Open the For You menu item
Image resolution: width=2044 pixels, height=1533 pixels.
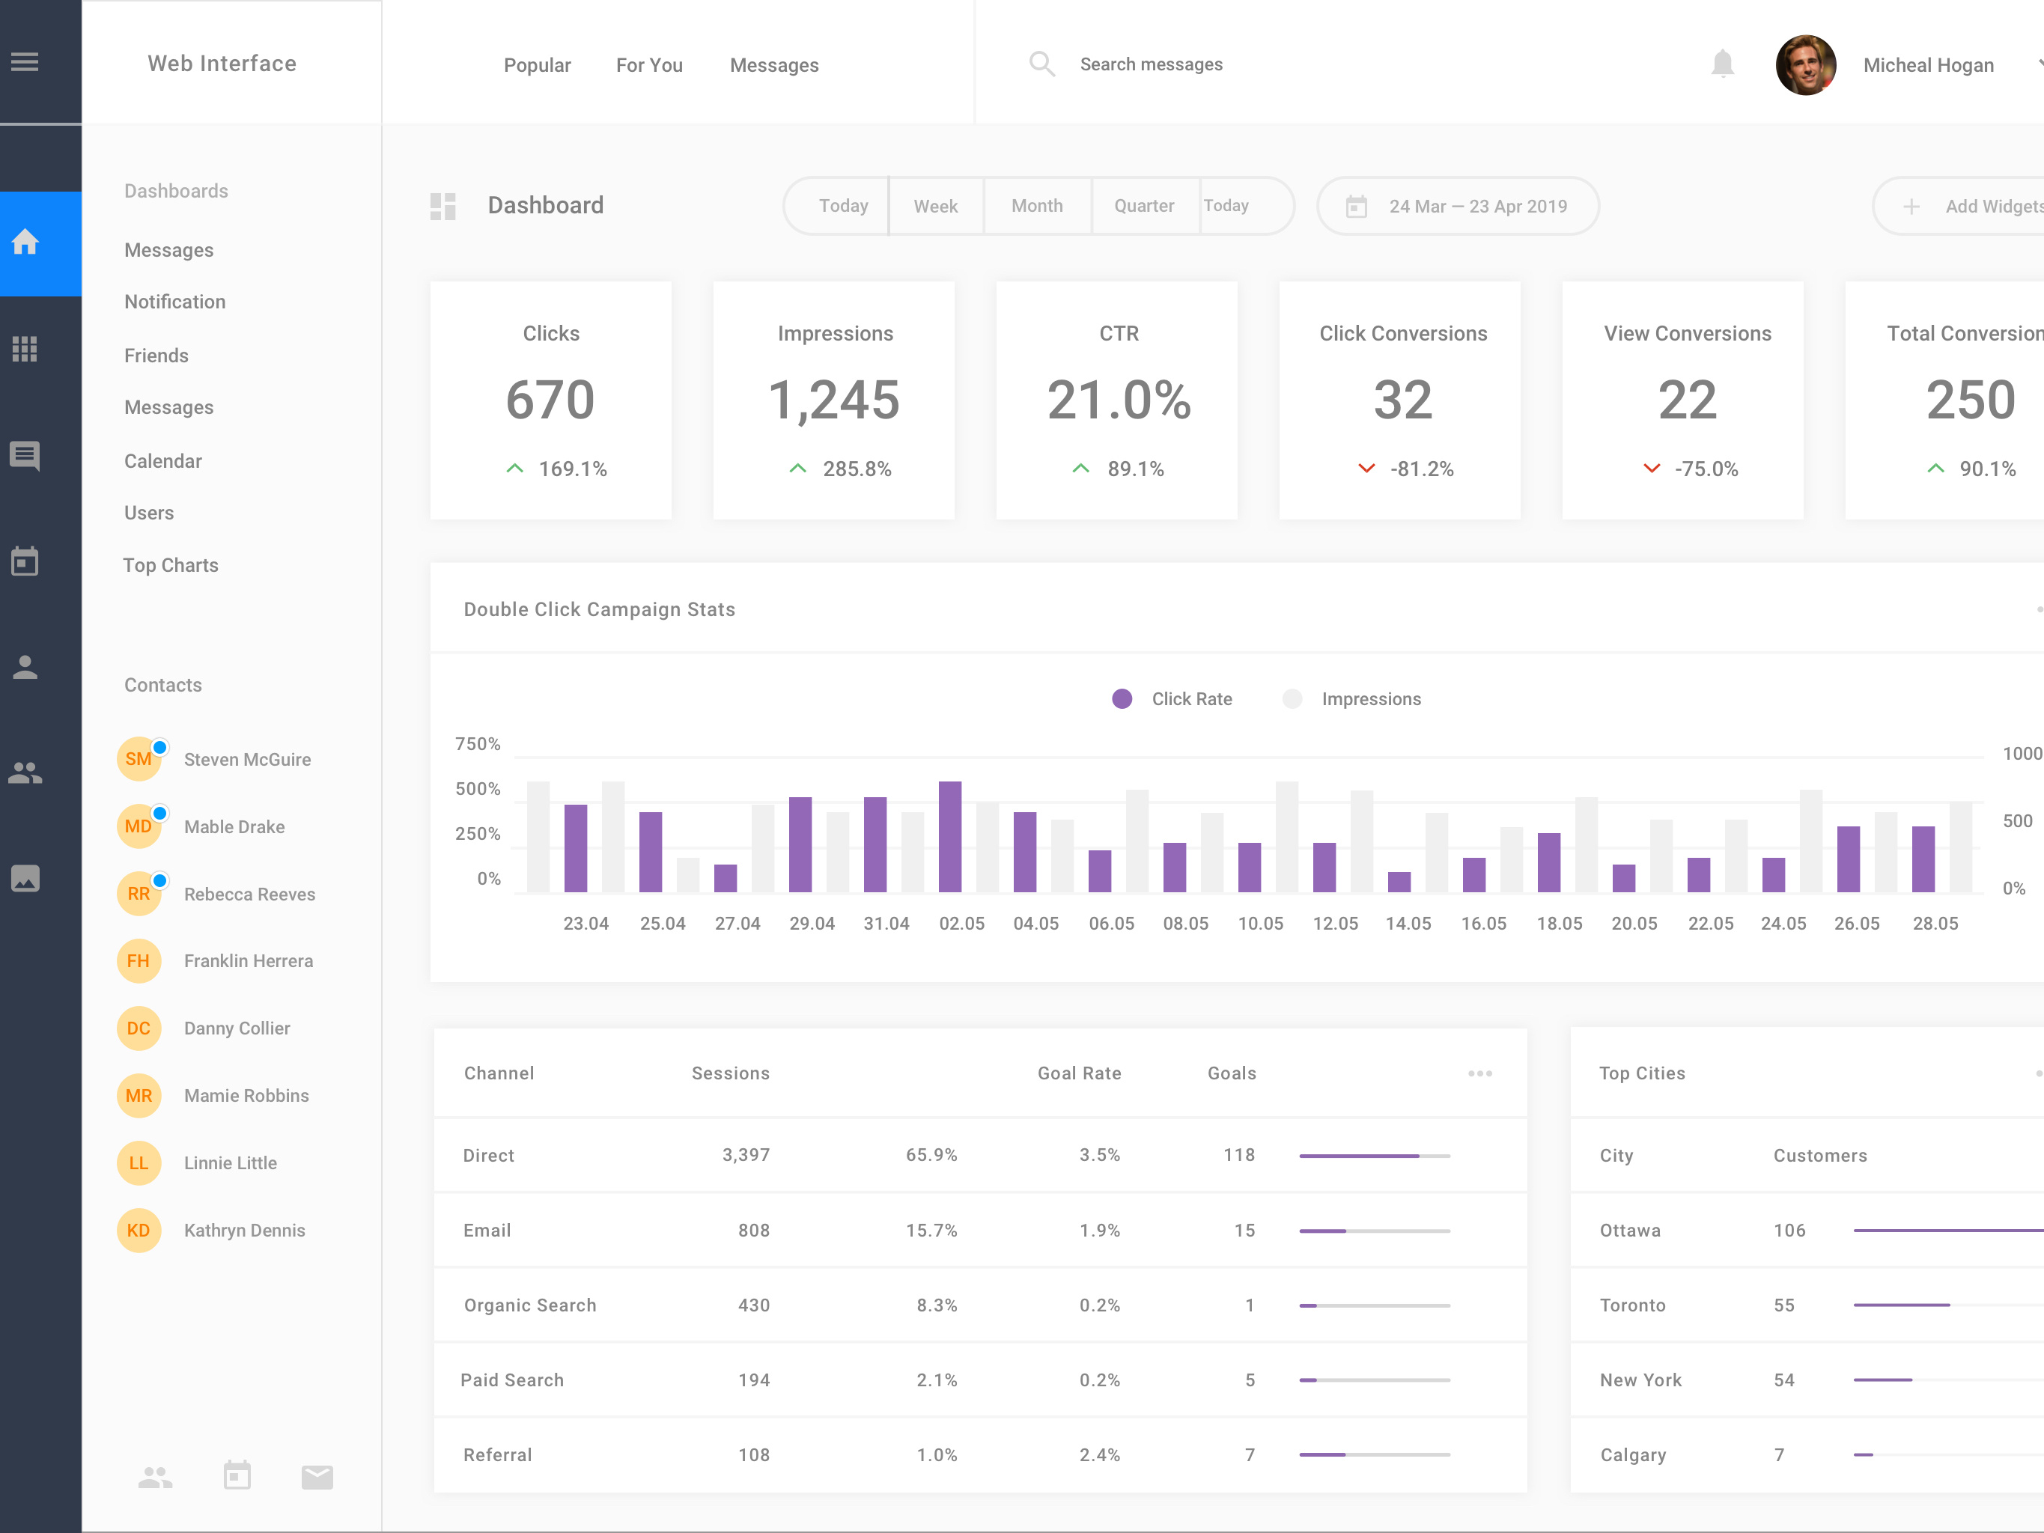(650, 64)
